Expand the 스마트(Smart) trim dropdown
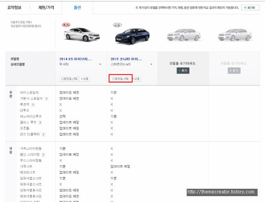The height and width of the screenshot is (202, 265). pyautogui.click(x=151, y=64)
